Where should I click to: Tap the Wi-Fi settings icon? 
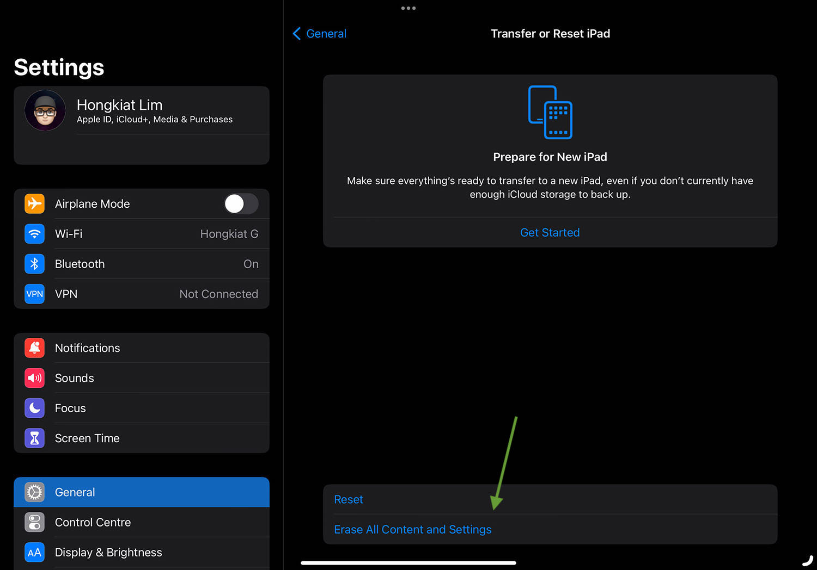(34, 234)
